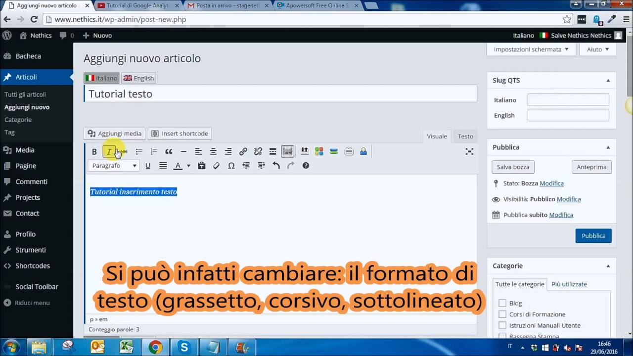Edit publish date via Modifica link

(x=561, y=215)
